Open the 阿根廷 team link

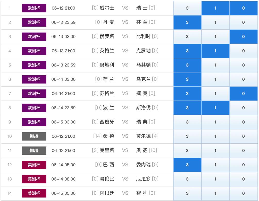click(x=107, y=193)
